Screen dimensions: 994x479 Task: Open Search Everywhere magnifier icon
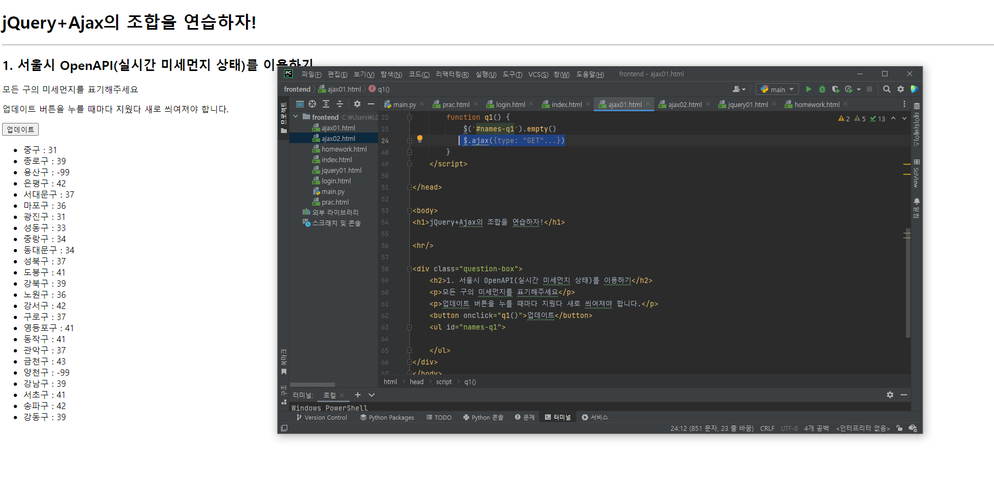click(886, 89)
